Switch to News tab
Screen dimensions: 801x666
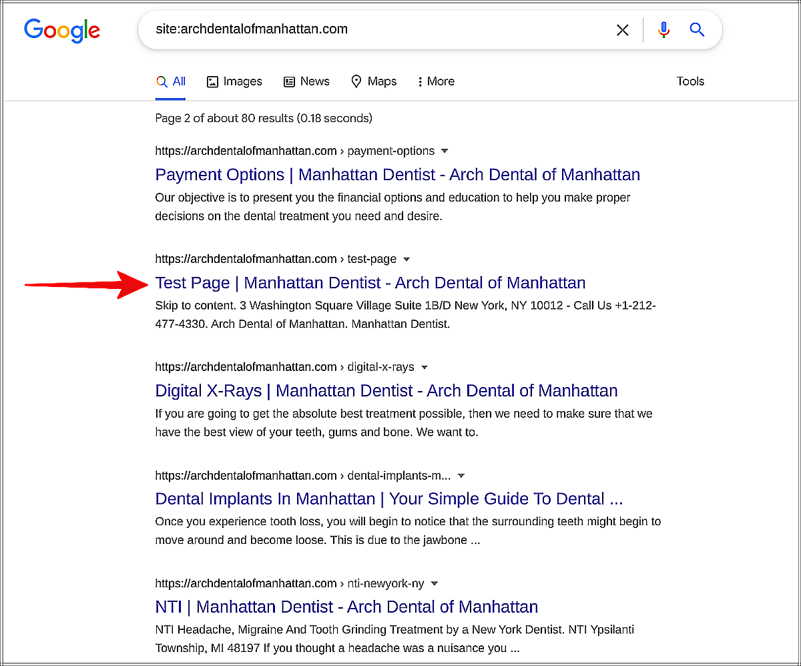coord(306,81)
